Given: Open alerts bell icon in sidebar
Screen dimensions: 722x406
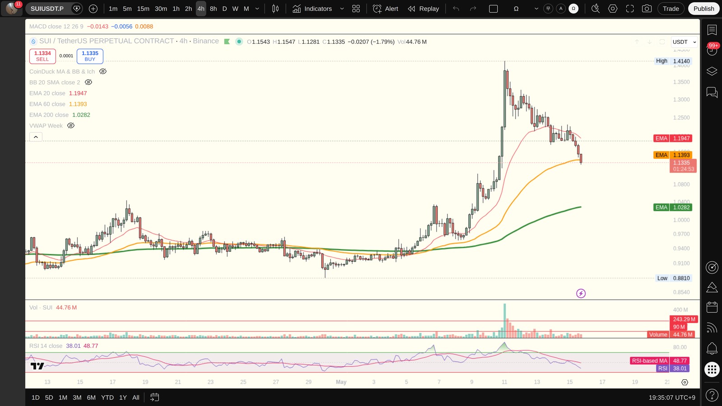Looking at the screenshot, I should 712,348.
